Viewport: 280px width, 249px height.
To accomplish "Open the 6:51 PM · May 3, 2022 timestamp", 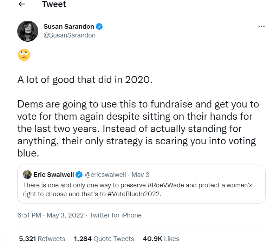I will click(x=51, y=215).
